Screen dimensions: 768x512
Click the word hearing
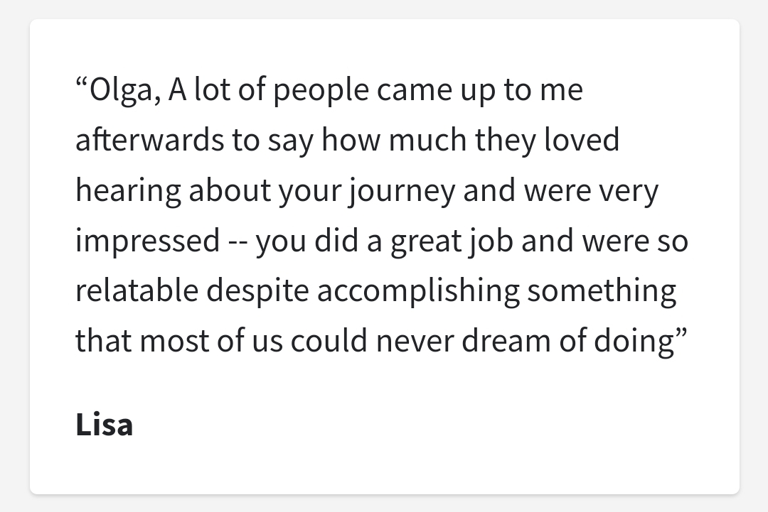pos(128,191)
